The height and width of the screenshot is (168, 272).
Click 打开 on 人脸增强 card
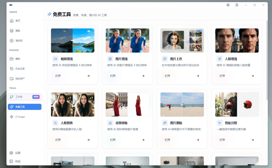pyautogui.click(x=222, y=76)
